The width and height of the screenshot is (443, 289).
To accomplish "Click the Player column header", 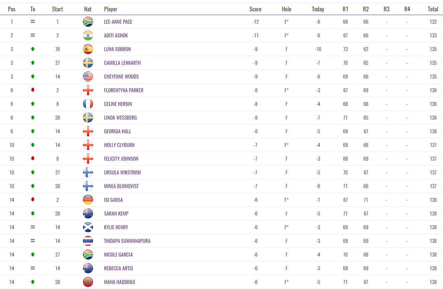I will [x=111, y=9].
